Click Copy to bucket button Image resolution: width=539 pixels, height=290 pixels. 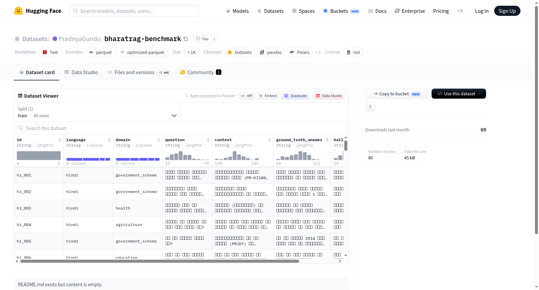[x=397, y=94]
